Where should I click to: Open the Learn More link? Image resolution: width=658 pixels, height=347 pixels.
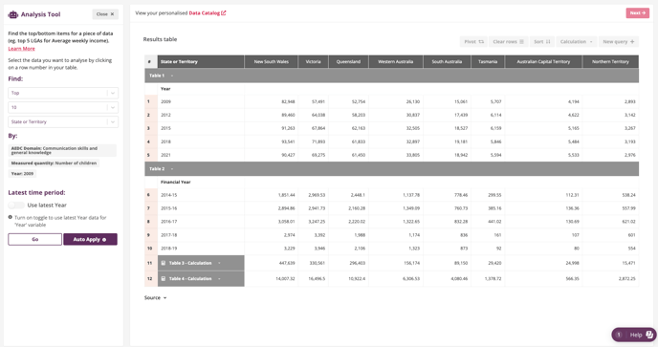[21, 49]
